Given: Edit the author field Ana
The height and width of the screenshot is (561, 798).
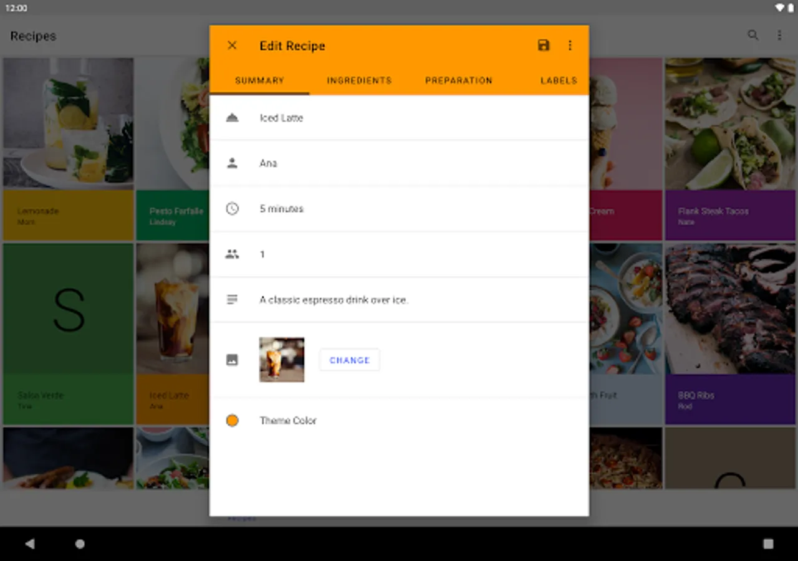Looking at the screenshot, I should [399, 163].
